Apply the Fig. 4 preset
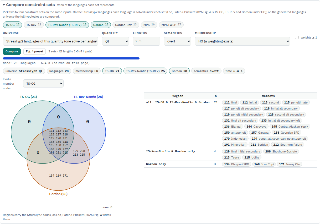The image size is (320, 224). coord(35,51)
